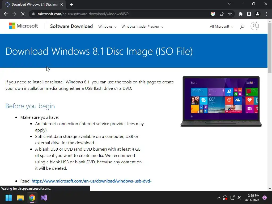Open File Explorer from taskbar
Viewport: 272px width, 204px height.
pyautogui.click(x=20, y=198)
